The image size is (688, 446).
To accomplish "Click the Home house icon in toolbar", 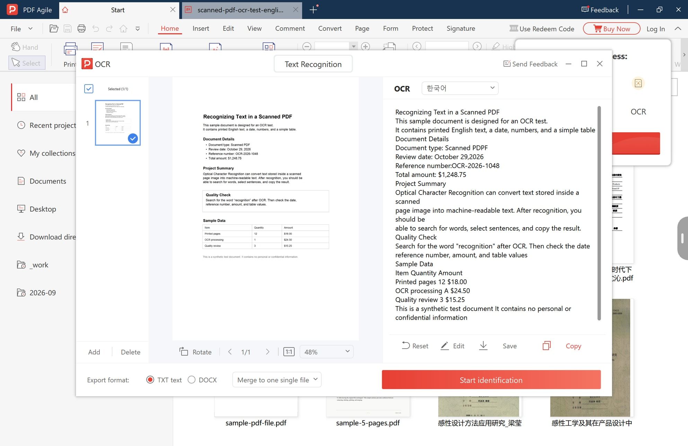I will click(x=123, y=29).
